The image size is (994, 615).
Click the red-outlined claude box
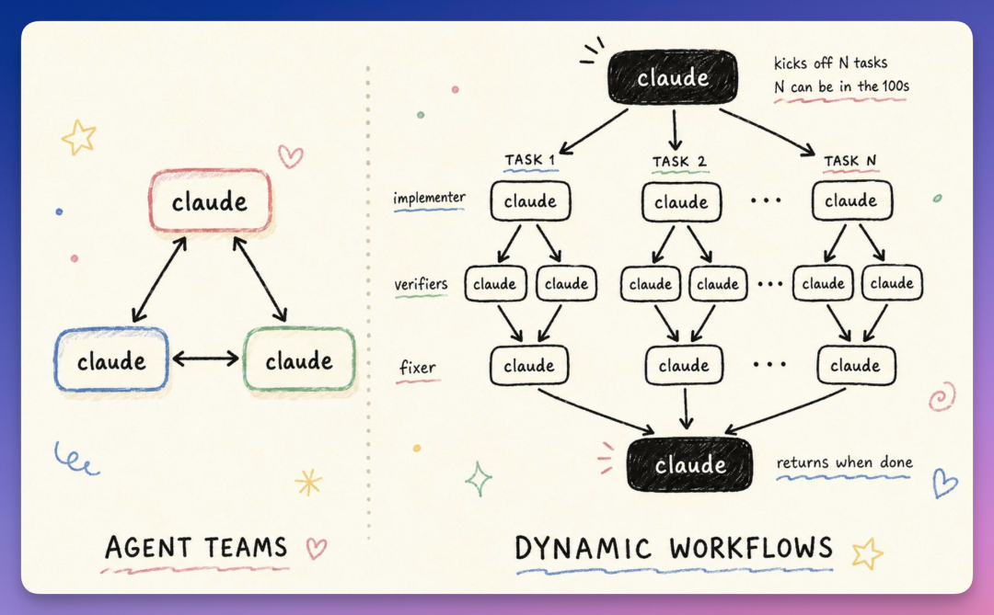(x=211, y=201)
